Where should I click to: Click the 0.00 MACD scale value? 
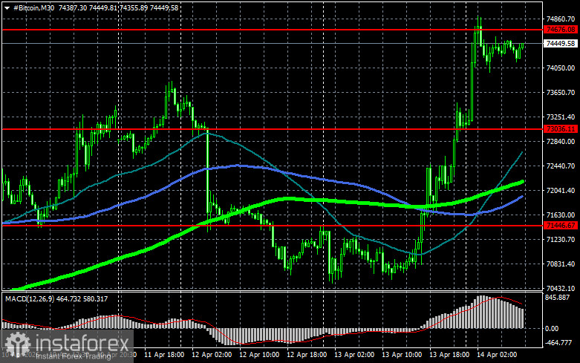552,328
